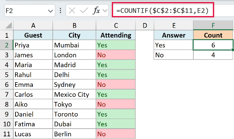Select the cell containing Priya
Image resolution: width=234 pixels, height=139 pixels.
33,45
